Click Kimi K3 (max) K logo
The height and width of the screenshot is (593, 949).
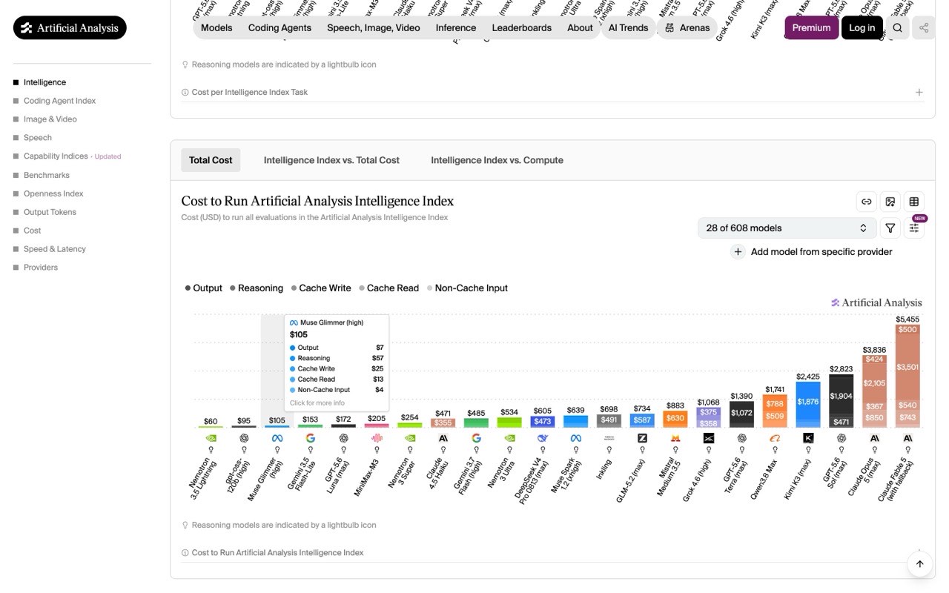pos(808,438)
